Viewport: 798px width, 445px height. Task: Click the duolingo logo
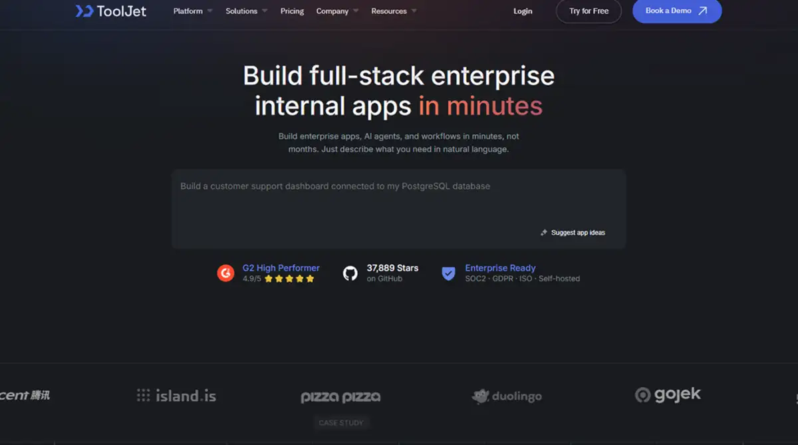(507, 396)
